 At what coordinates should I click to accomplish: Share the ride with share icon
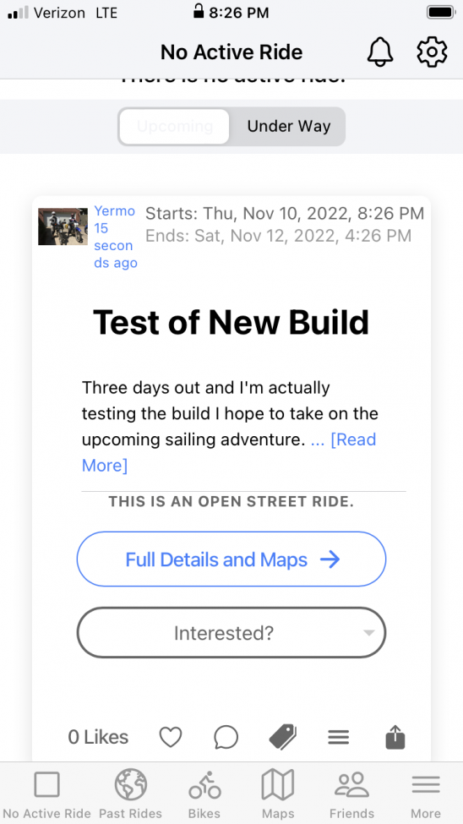pos(395,737)
